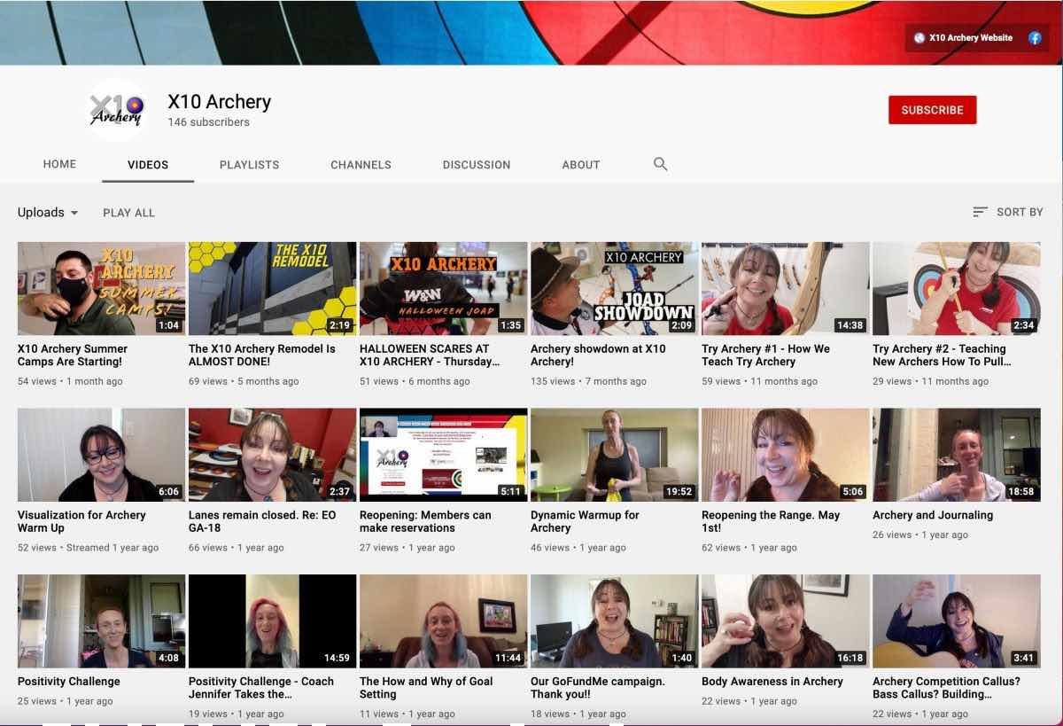
Task: Switch to the PLAYLISTS tab
Action: (249, 165)
